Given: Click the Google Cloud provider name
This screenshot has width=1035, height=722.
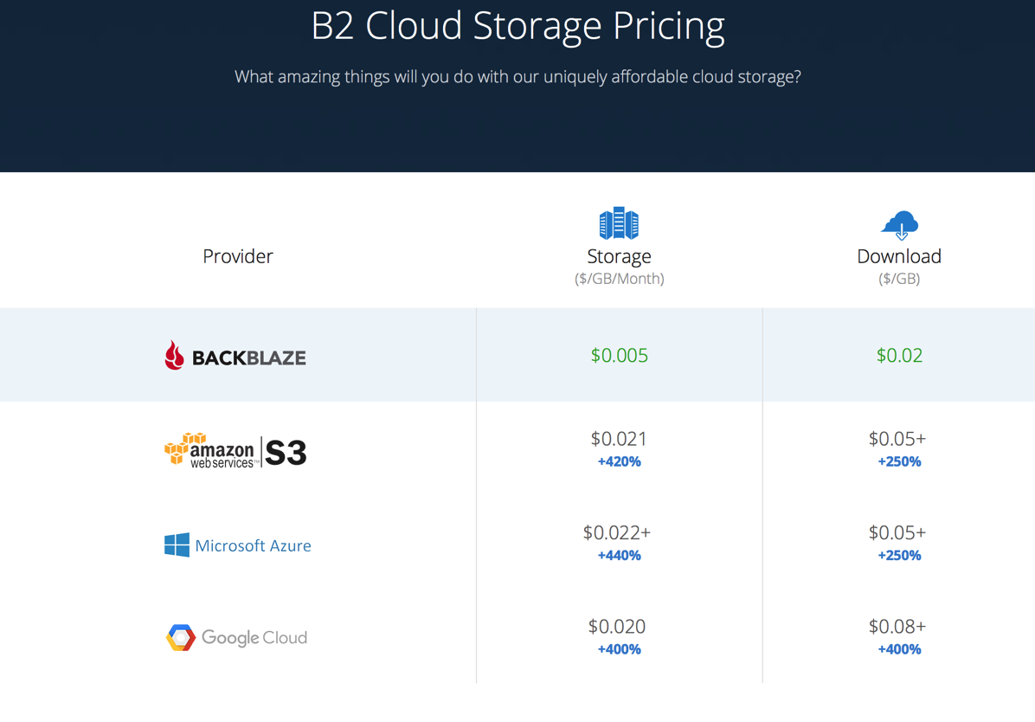Looking at the screenshot, I should click(254, 638).
